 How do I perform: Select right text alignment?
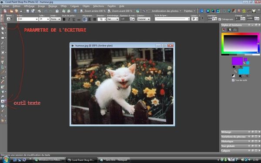point(94,19)
